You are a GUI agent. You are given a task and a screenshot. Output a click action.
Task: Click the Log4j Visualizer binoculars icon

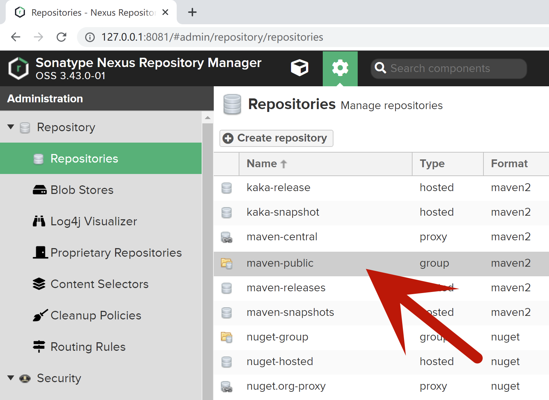click(x=39, y=221)
